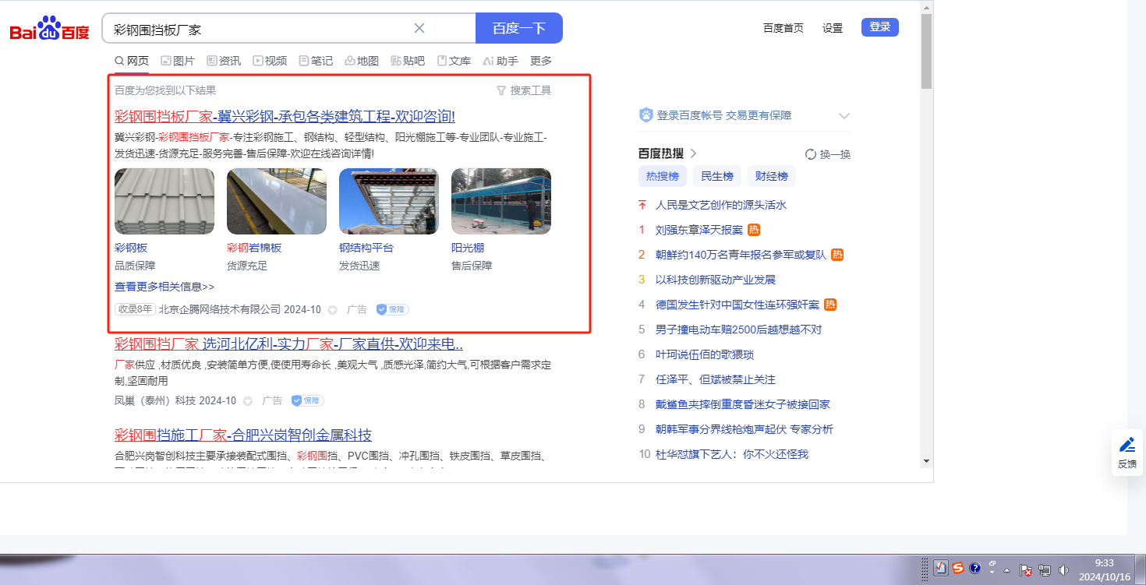Open the Action Center flag icon
The image size is (1146, 585).
click(1026, 570)
